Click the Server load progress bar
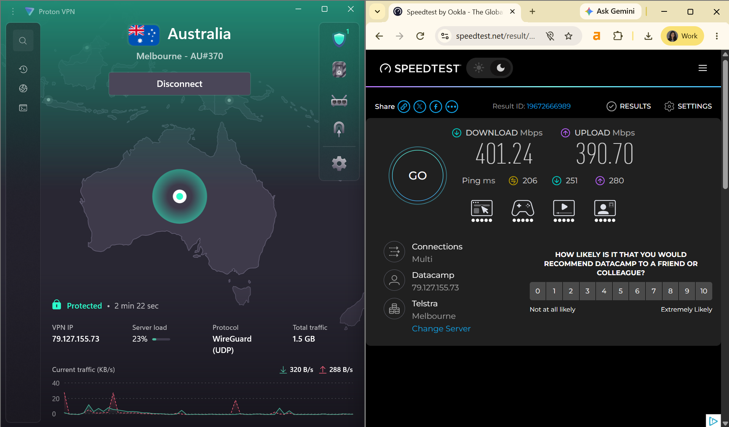729x427 pixels. [161, 339]
